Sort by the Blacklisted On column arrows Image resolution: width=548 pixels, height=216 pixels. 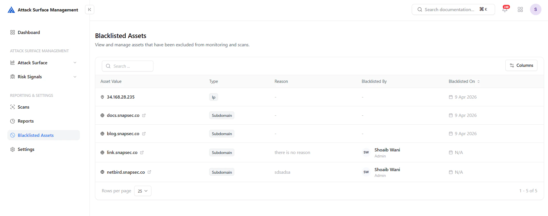pyautogui.click(x=478, y=81)
